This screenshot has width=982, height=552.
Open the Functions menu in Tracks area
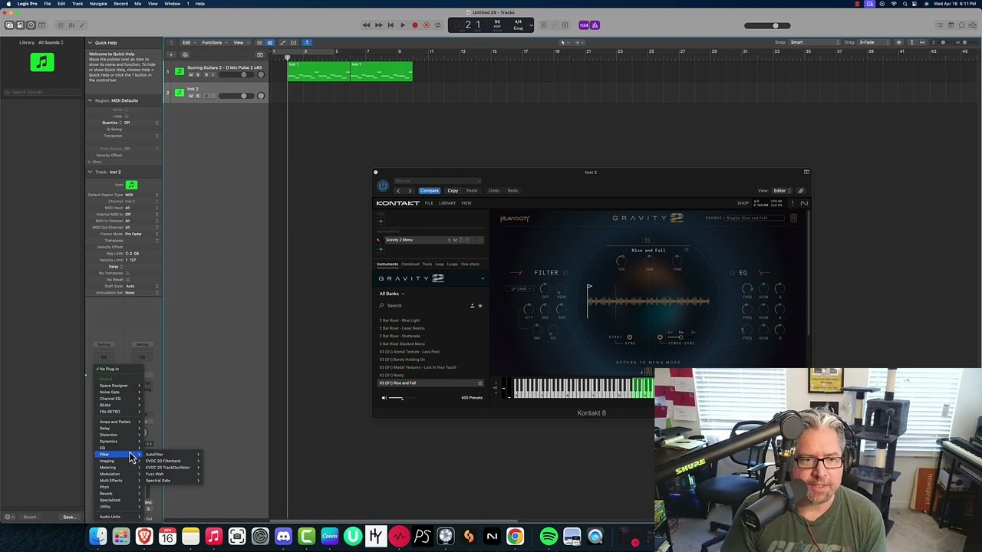click(x=213, y=42)
